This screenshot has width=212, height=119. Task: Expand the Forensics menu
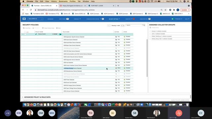(x=77, y=19)
